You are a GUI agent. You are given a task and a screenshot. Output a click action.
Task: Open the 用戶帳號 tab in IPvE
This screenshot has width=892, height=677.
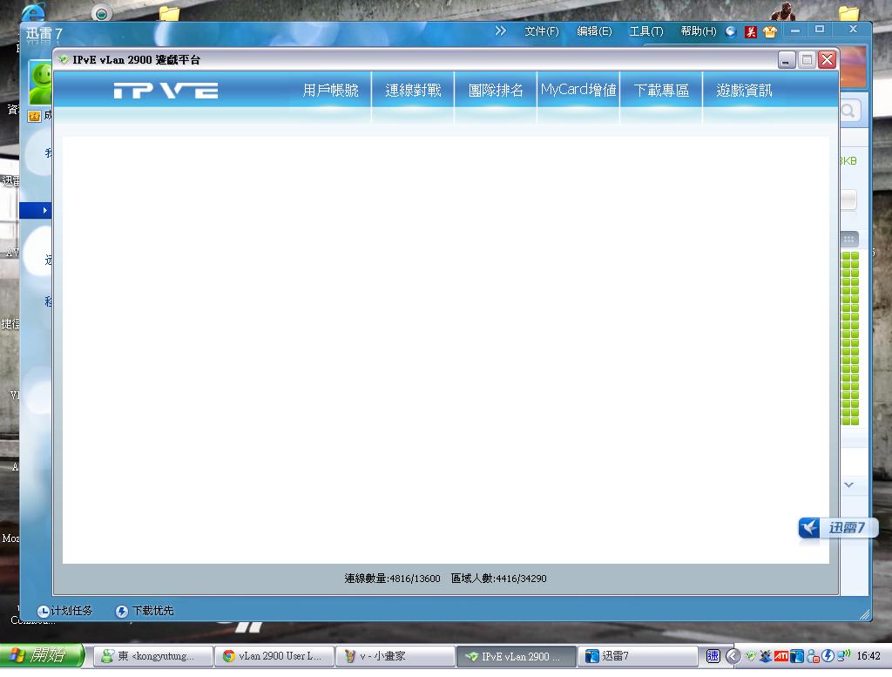[x=330, y=91]
